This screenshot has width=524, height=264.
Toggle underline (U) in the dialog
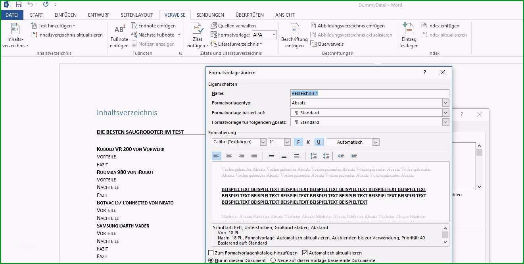point(319,142)
